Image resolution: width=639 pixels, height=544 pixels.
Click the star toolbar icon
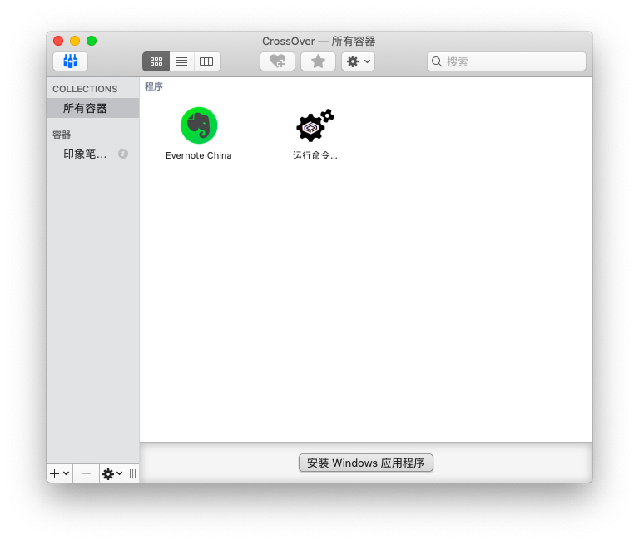pos(318,61)
